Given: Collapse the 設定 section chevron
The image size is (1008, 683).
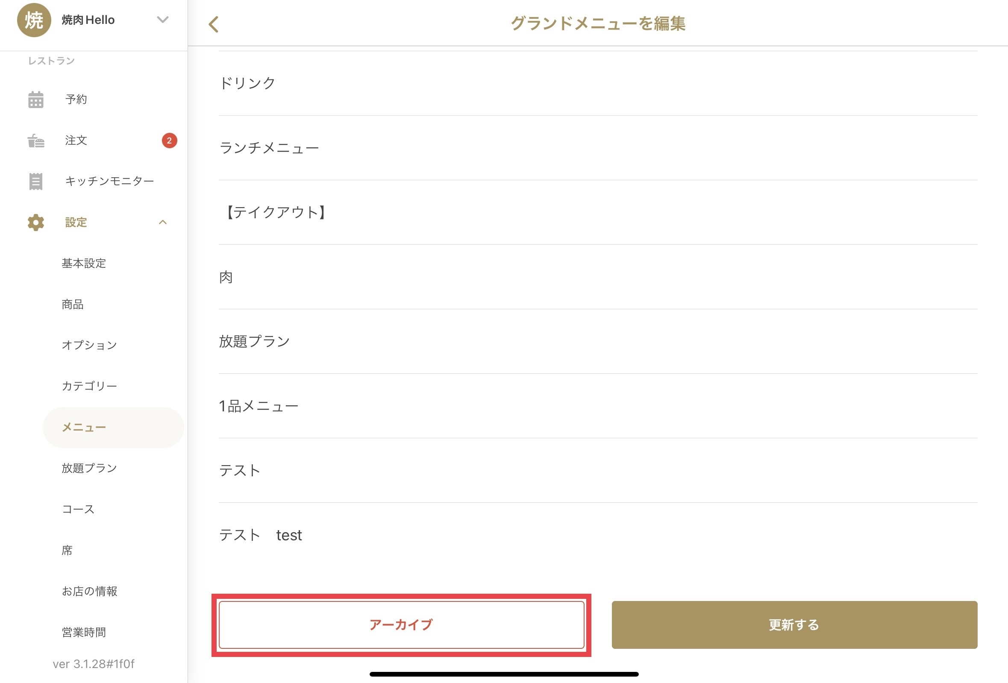Looking at the screenshot, I should tap(163, 223).
